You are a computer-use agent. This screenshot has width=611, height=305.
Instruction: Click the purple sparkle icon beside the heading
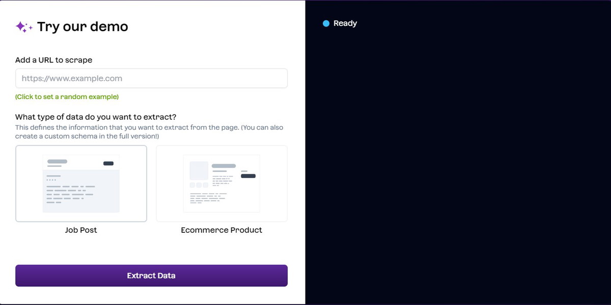pos(23,27)
